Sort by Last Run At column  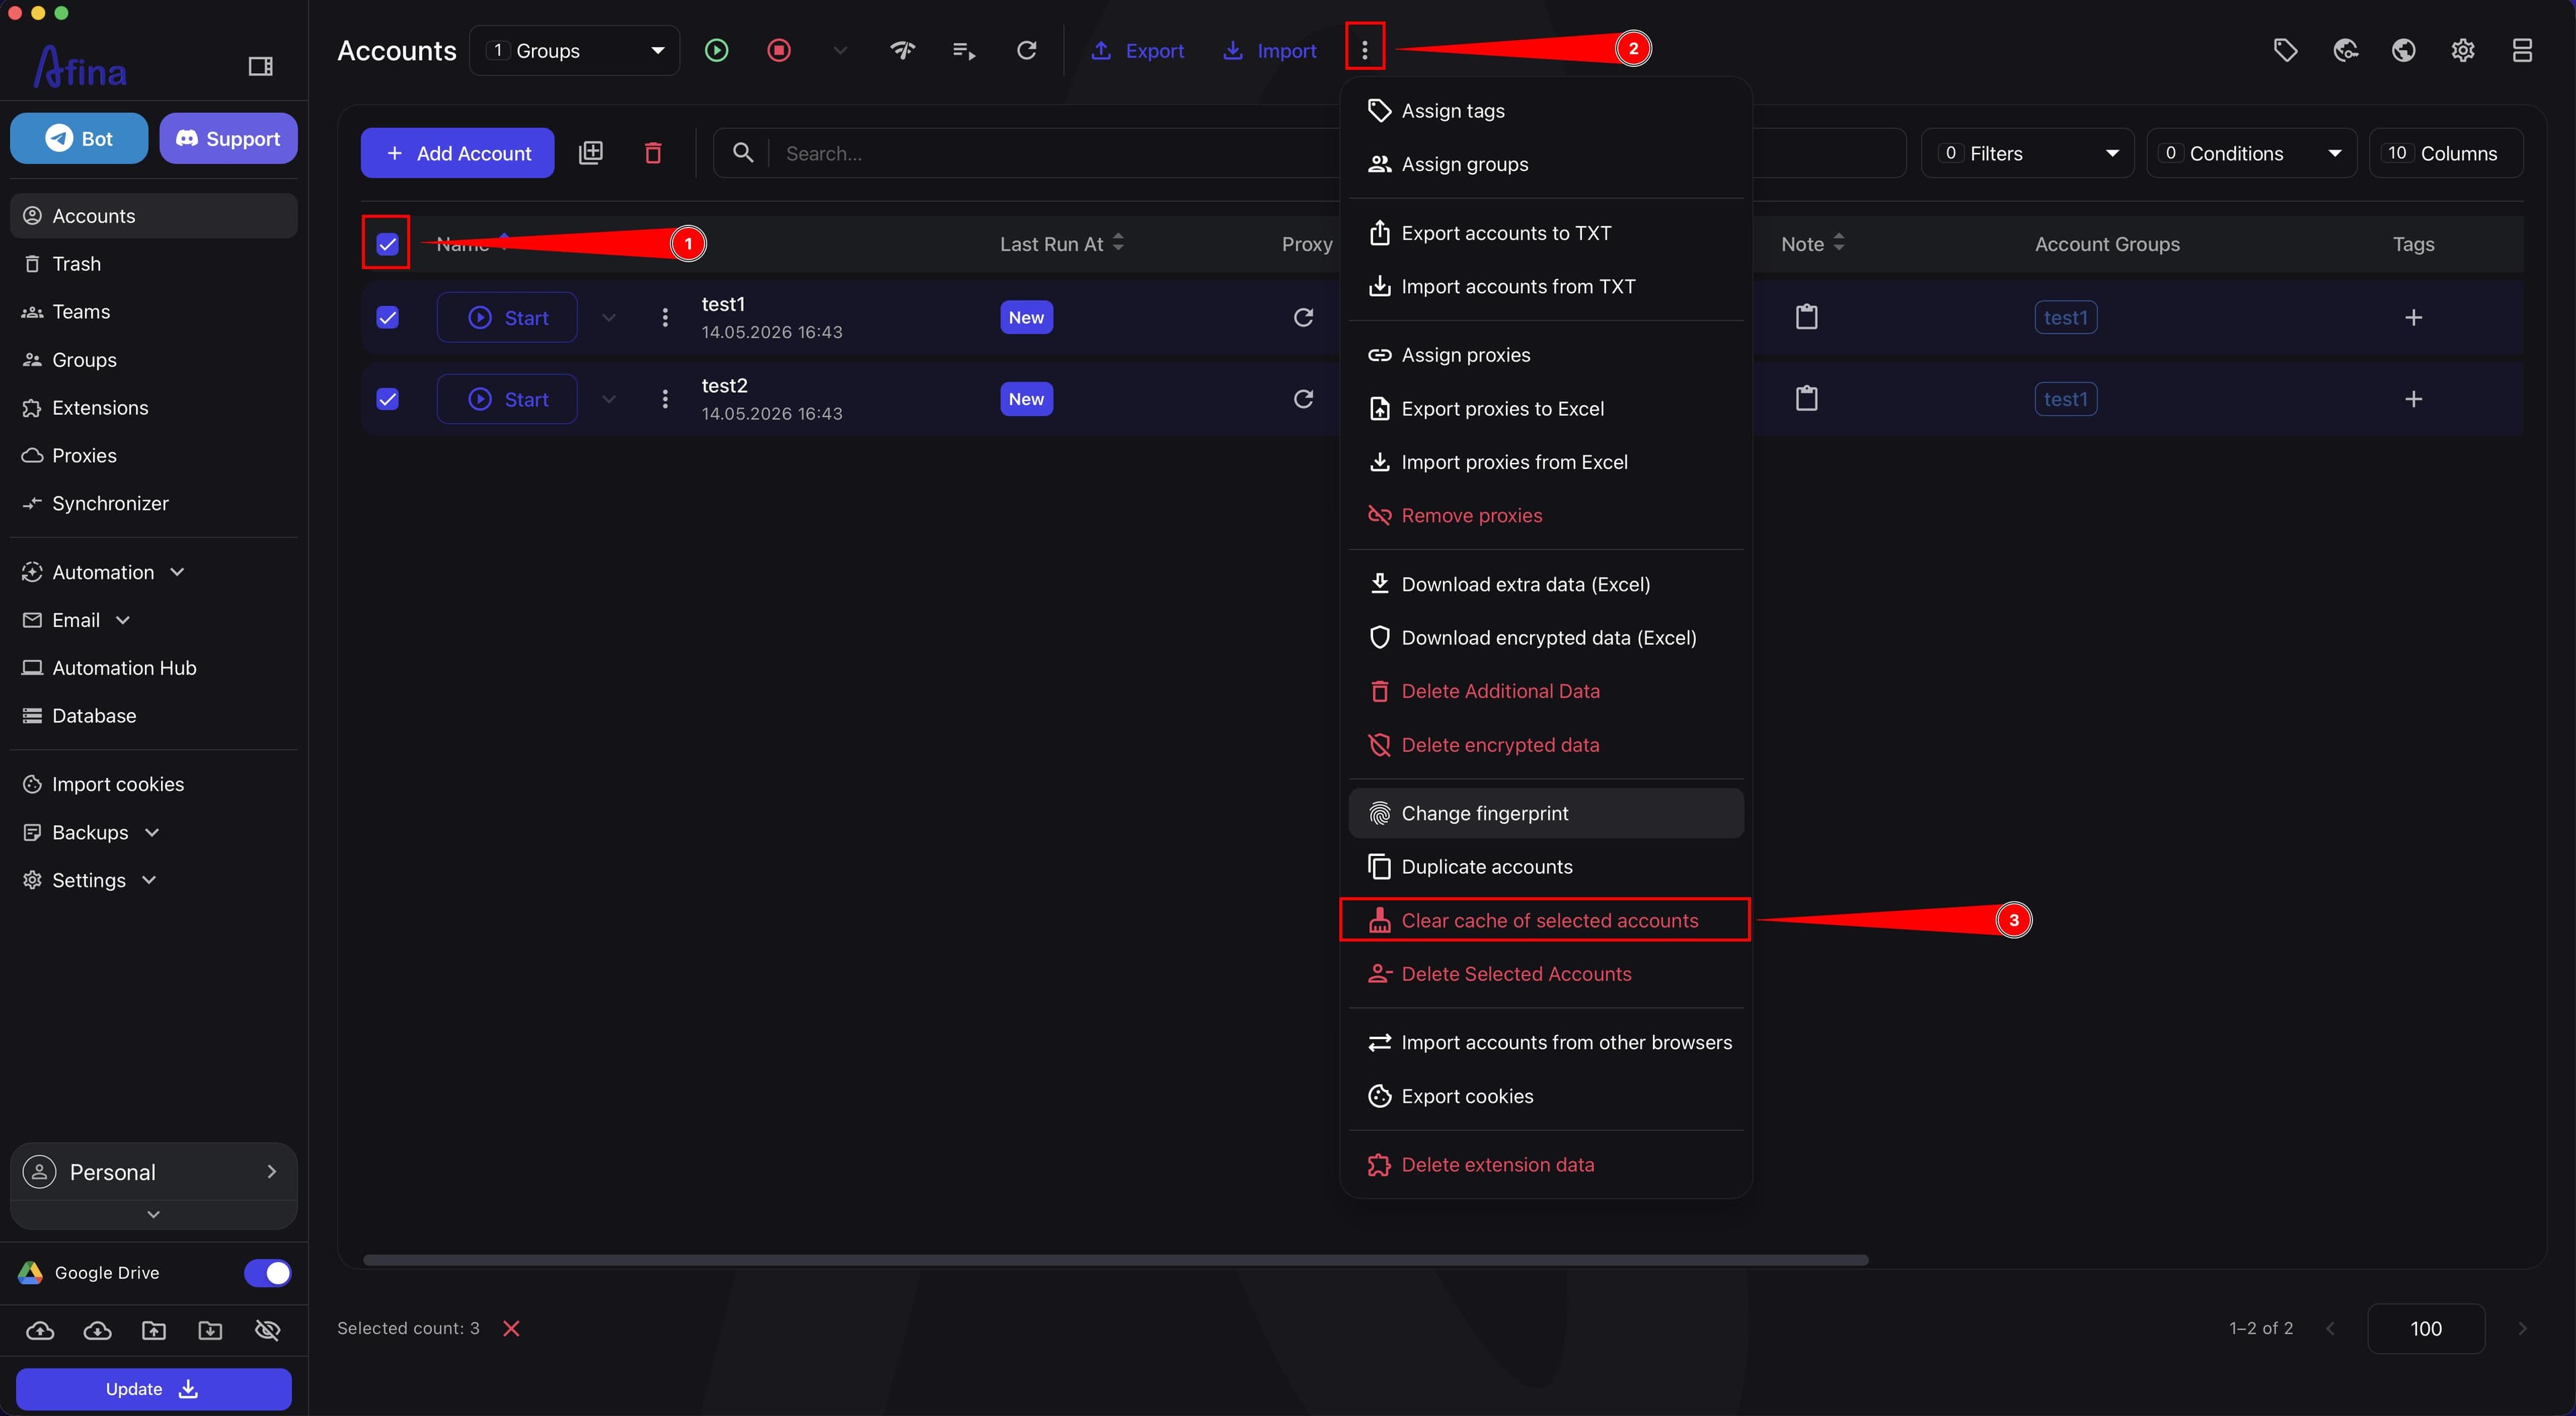click(x=1062, y=243)
